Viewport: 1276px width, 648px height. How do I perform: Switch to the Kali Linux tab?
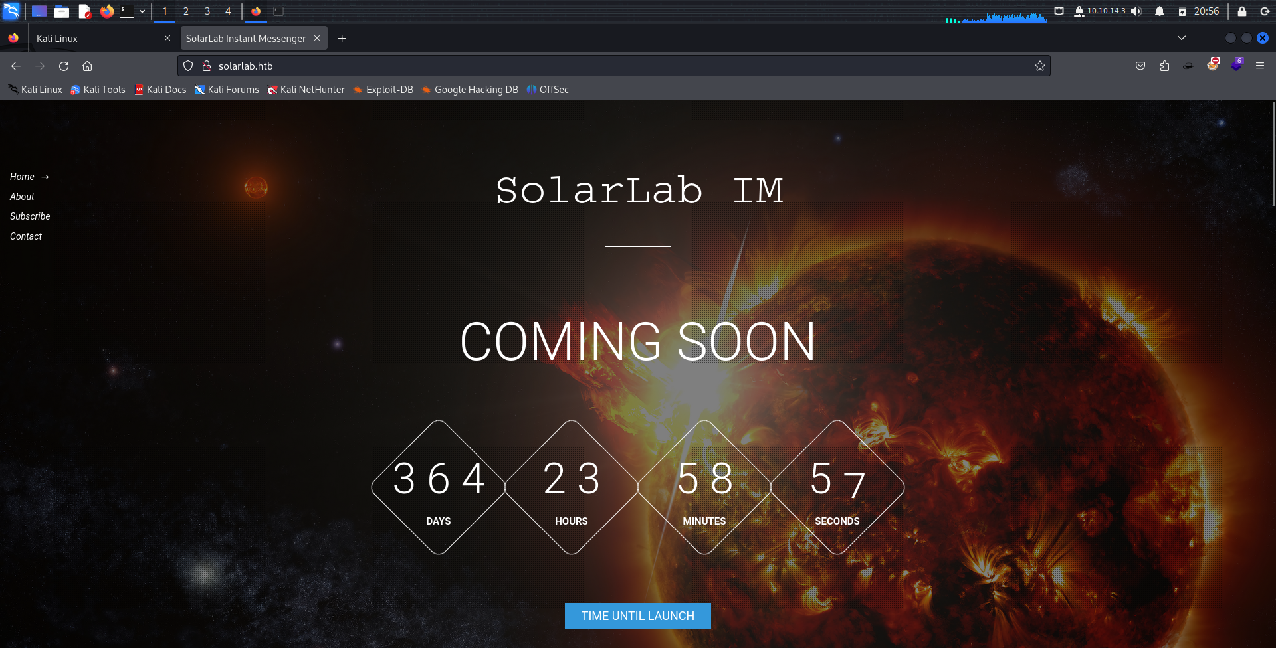[93, 39]
